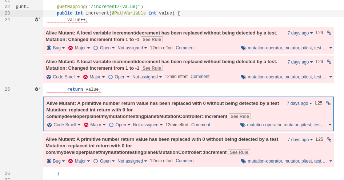Add a Comment to the L24 Bug issue
This screenshot has width=344, height=180.
click(x=185, y=48)
